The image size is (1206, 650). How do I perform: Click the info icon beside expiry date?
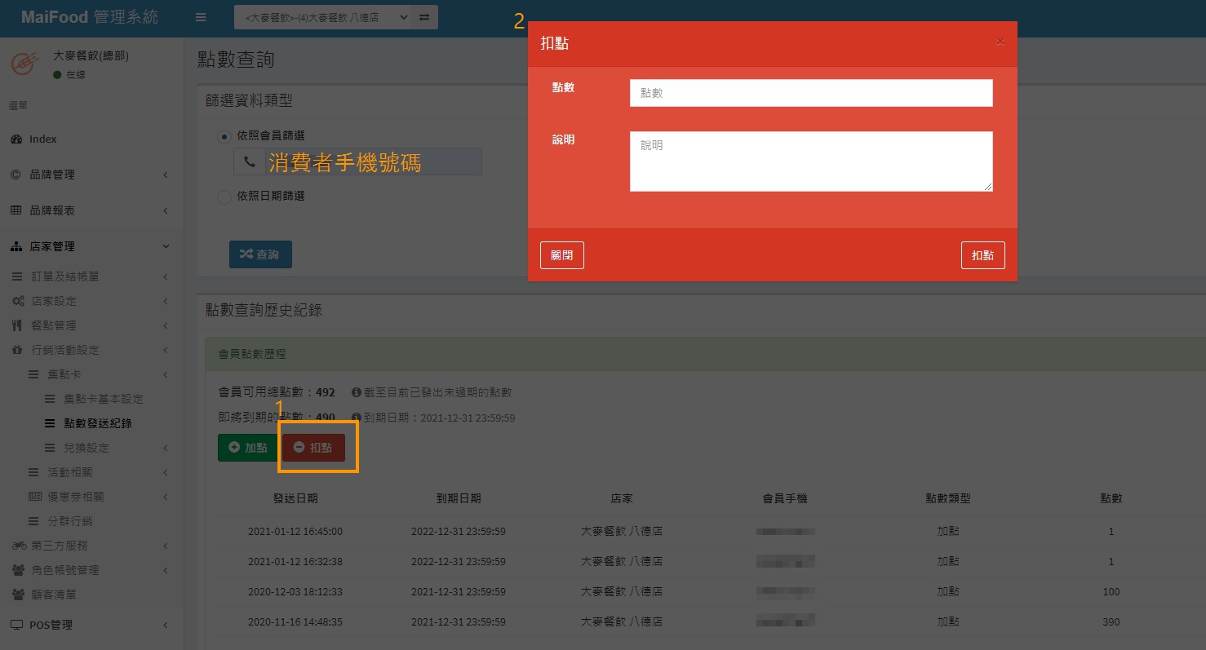click(x=356, y=418)
